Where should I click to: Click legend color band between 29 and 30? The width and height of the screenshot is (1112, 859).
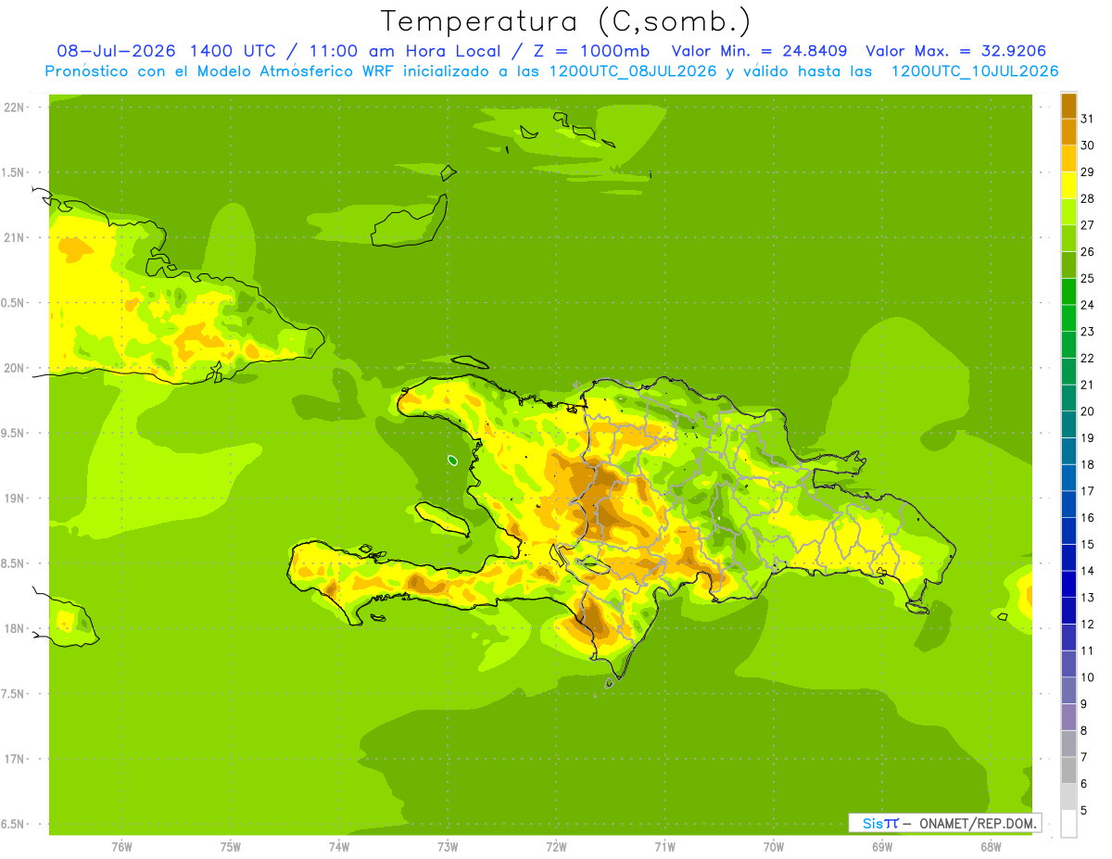[1068, 158]
